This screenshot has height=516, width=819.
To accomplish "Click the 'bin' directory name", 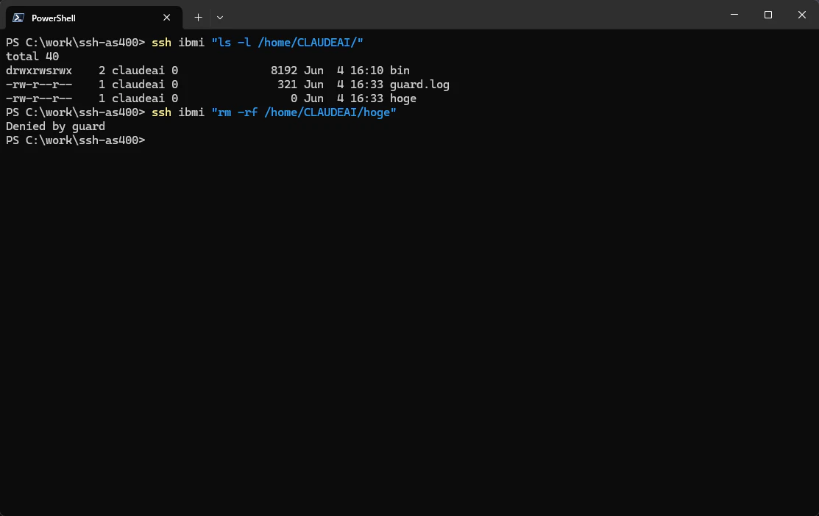I will click(x=400, y=71).
